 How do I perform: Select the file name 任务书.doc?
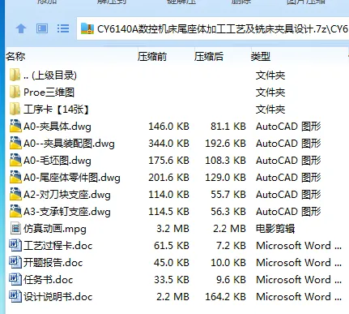pyautogui.click(x=49, y=280)
